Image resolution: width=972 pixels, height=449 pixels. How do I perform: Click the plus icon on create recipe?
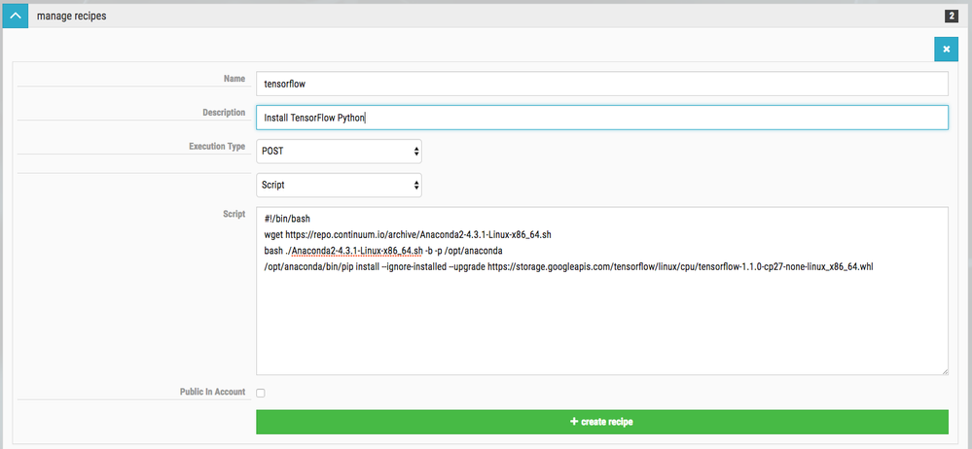(x=574, y=422)
